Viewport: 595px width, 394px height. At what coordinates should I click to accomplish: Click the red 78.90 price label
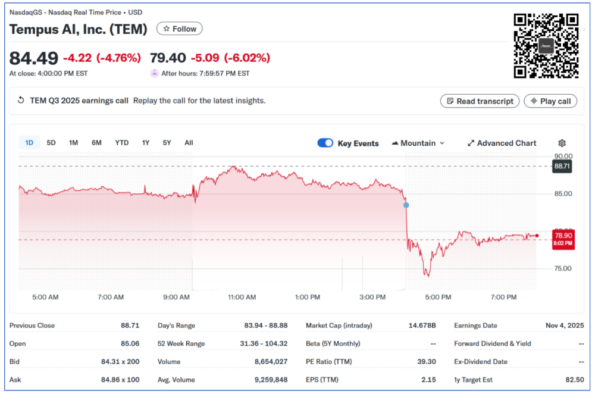[563, 239]
